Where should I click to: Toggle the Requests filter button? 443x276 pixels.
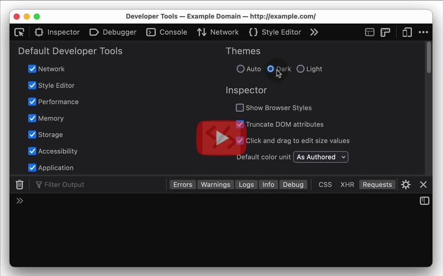pos(377,185)
